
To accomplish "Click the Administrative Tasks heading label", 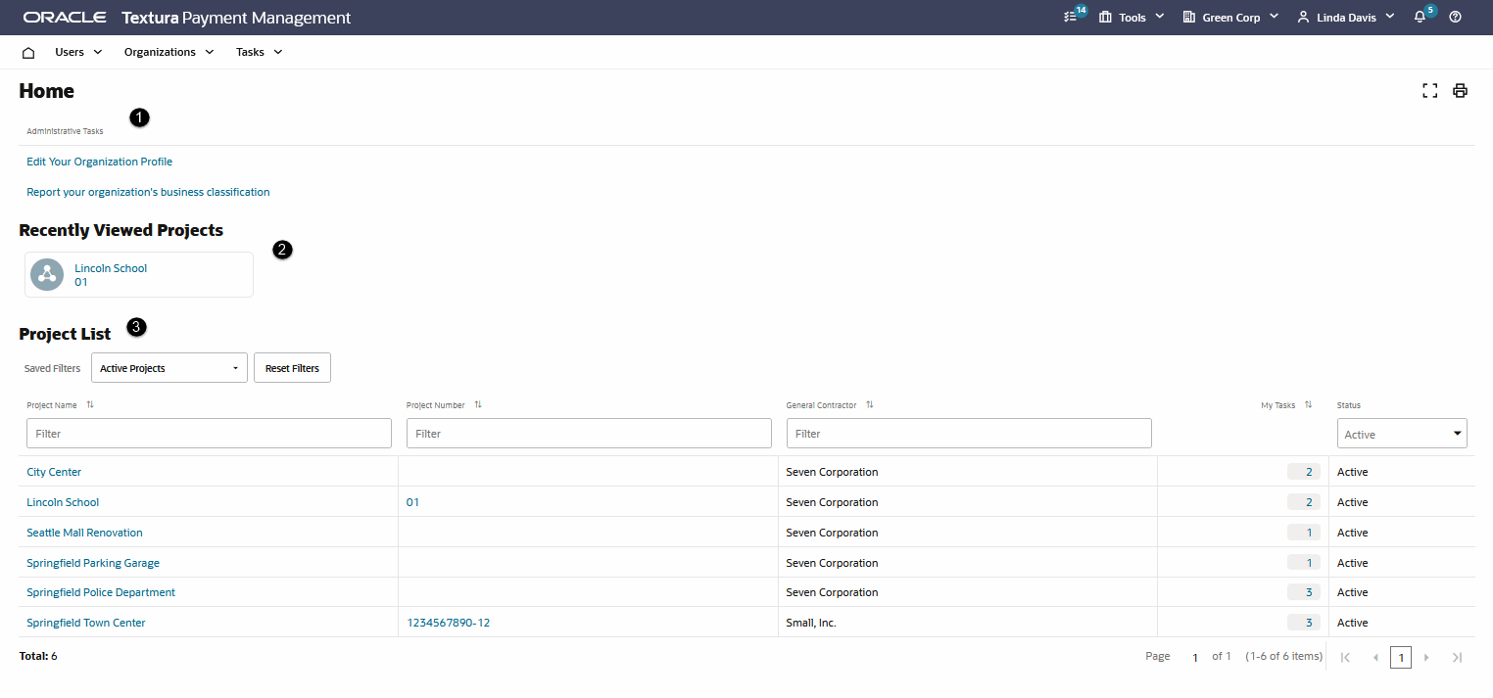I will tap(65, 131).
